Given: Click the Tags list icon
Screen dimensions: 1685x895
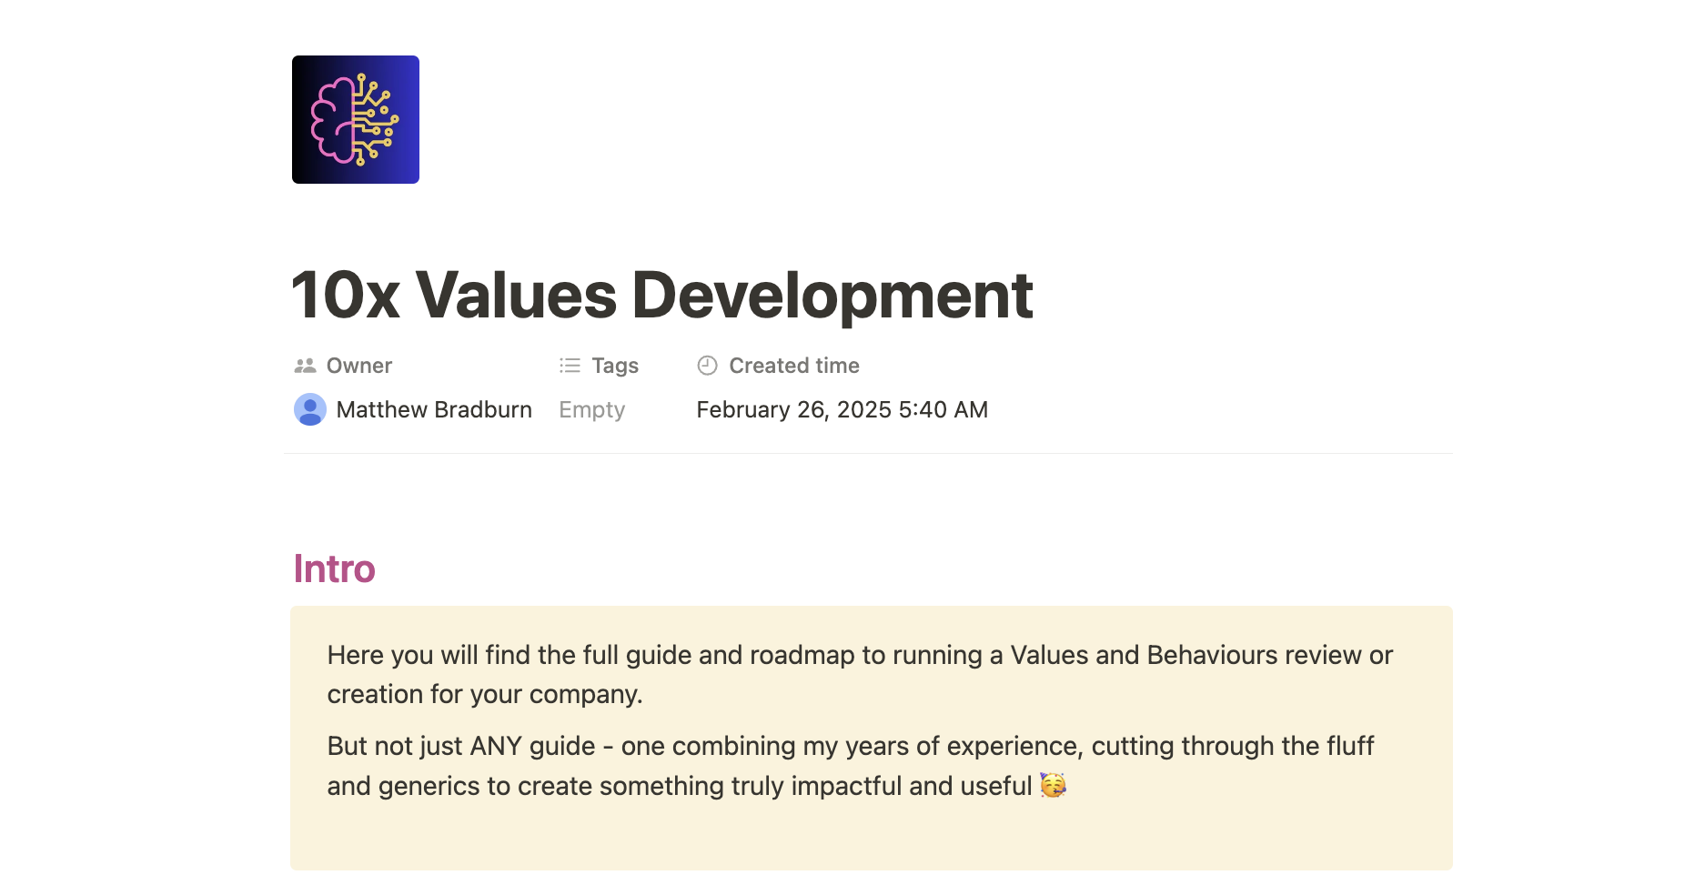Looking at the screenshot, I should pyautogui.click(x=570, y=366).
